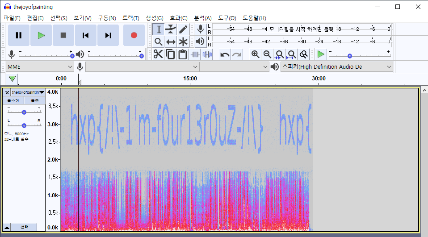Image resolution: width=428 pixels, height=237 pixels.
Task: Open the 선택(S) menu
Action: [x=59, y=18]
